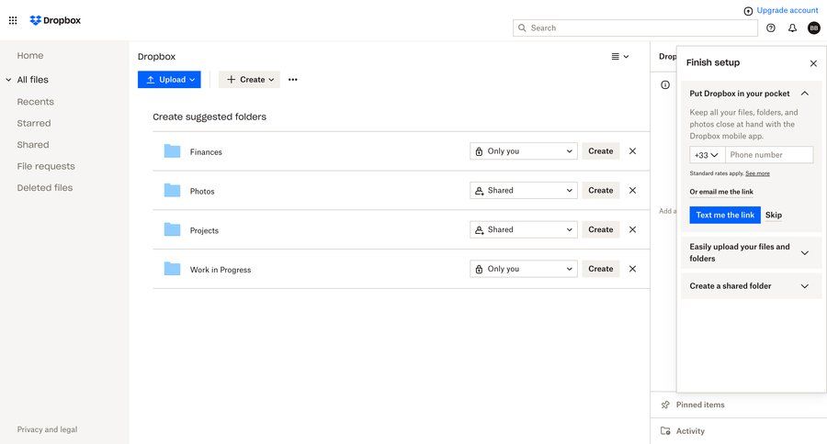This screenshot has height=444, width=827.
Task: Open the Projects sharing dropdown
Action: point(524,229)
